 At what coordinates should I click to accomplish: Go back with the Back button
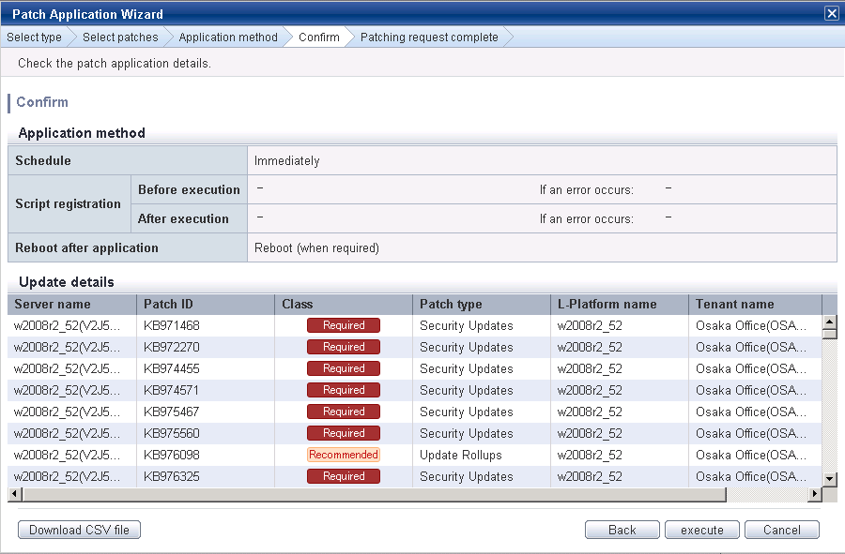pos(622,530)
